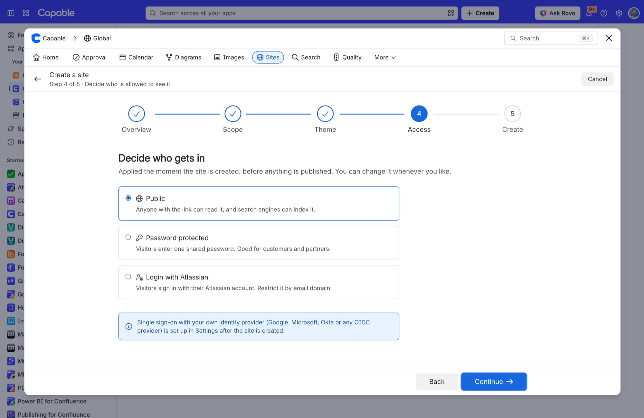Click the current Access step 4 circle
Viewport: 644px width, 418px height.
pos(419,114)
